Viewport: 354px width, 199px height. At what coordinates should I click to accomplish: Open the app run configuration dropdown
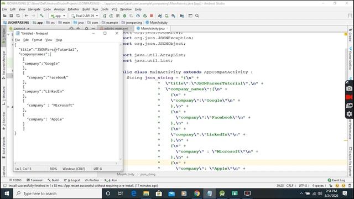[x=58, y=16]
